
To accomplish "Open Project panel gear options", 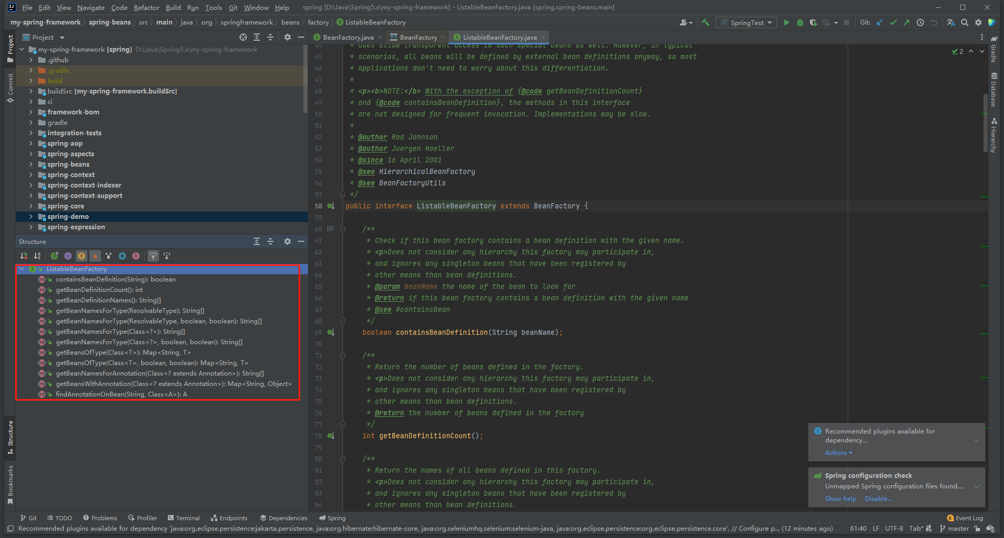I will [288, 37].
